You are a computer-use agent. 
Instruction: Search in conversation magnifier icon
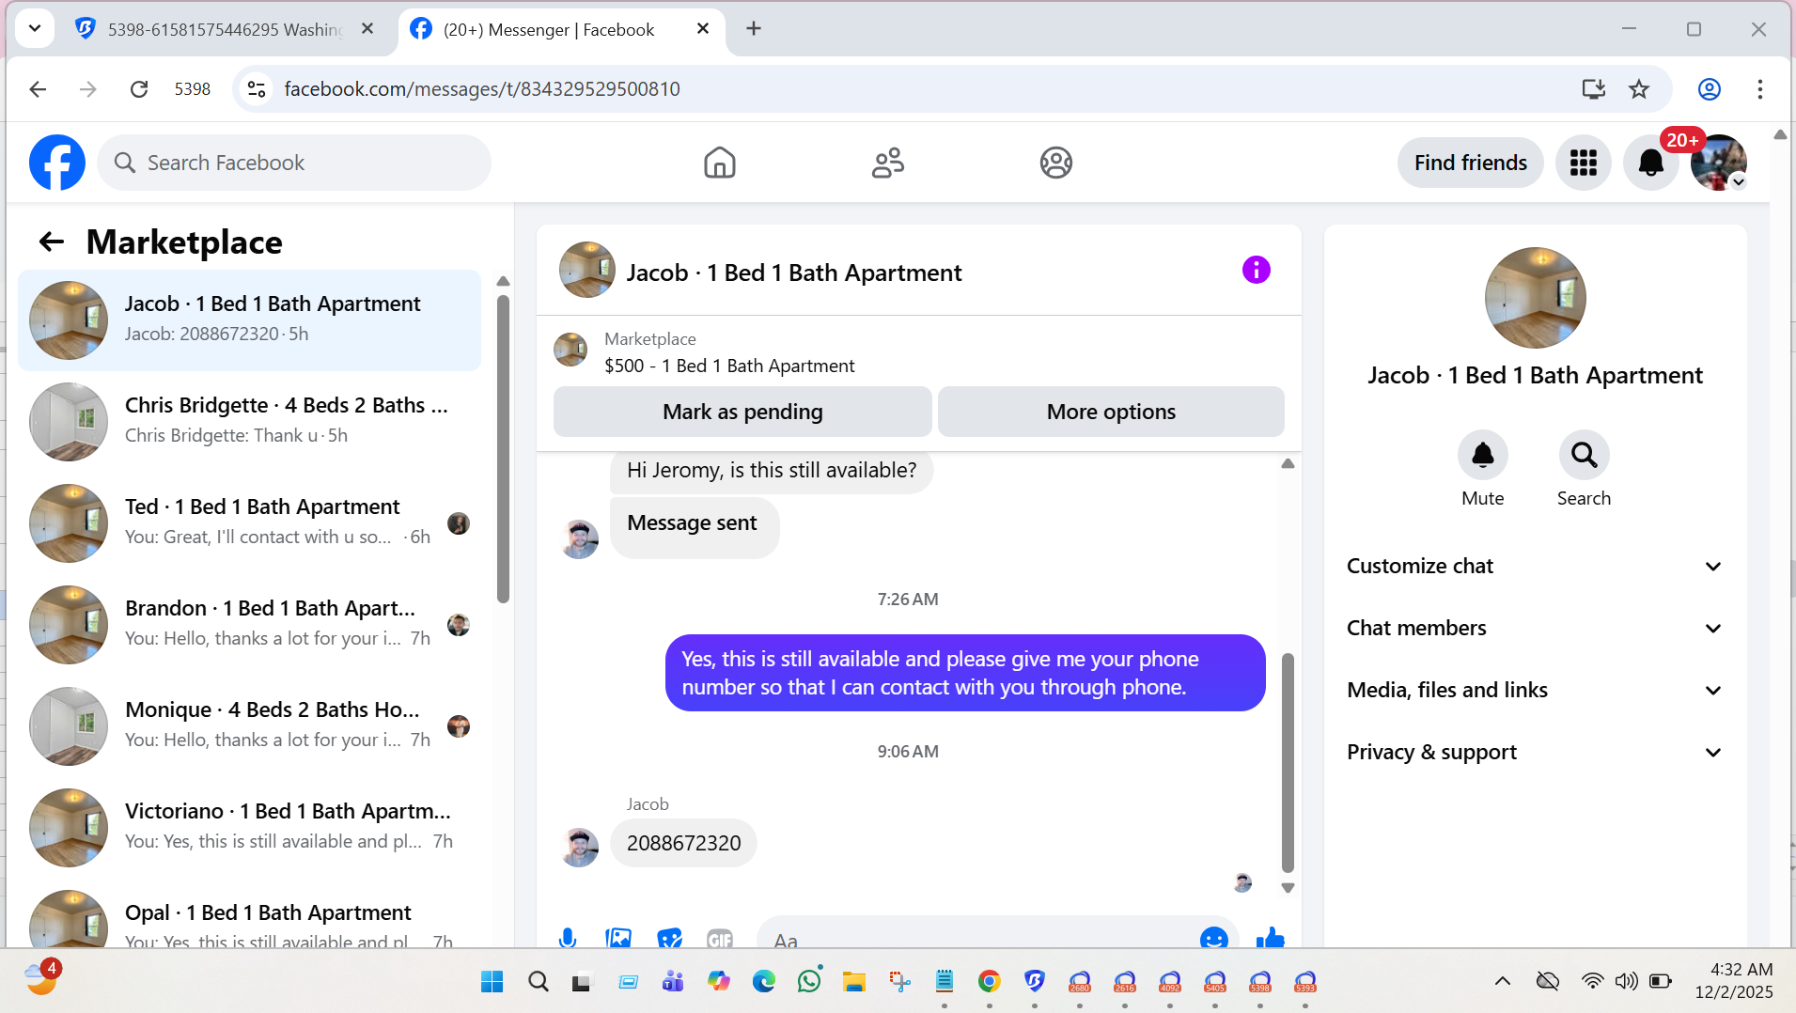[1585, 456]
